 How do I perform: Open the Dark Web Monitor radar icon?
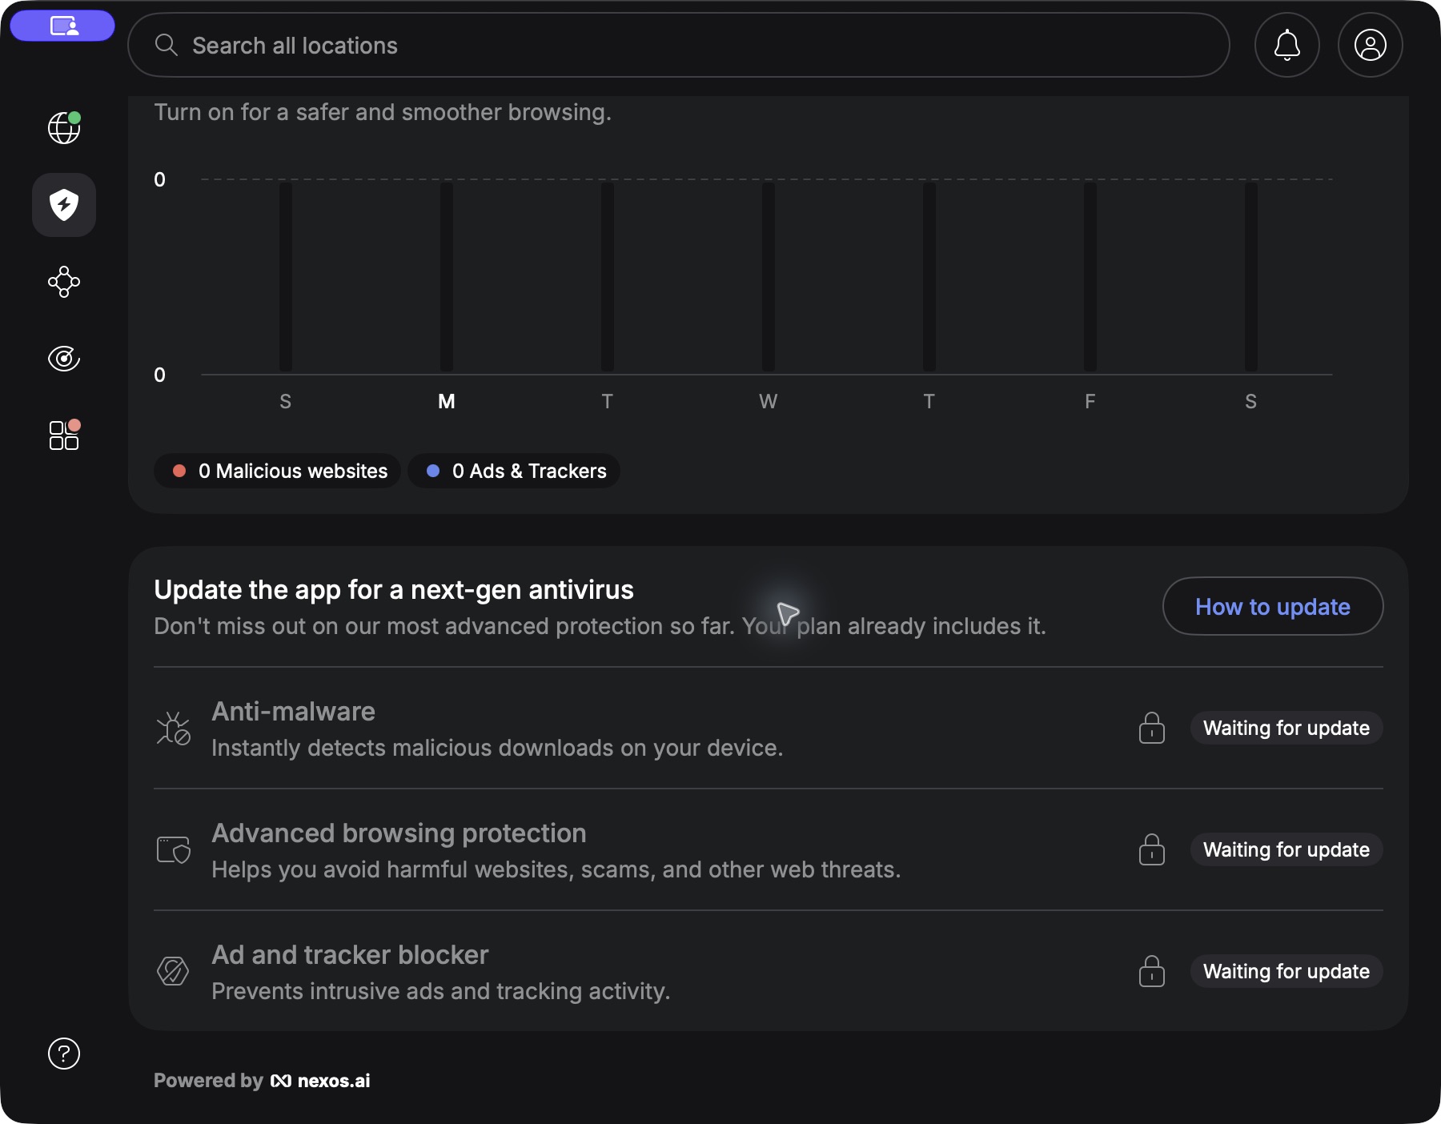[x=64, y=359]
